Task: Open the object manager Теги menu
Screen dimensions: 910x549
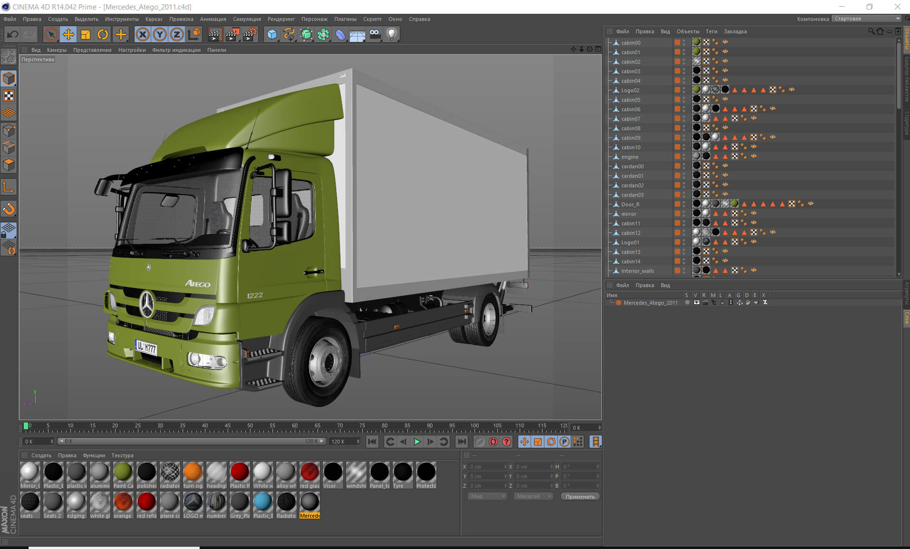Action: [711, 31]
